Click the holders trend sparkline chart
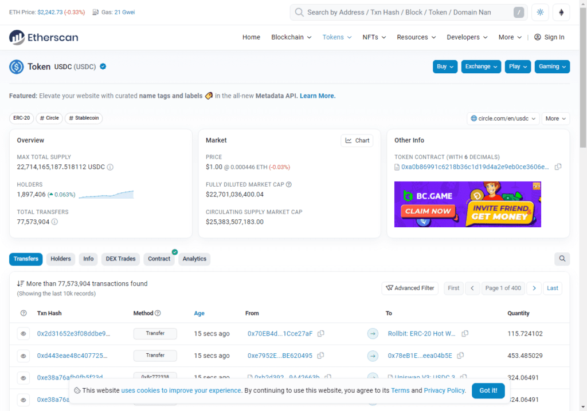The height and width of the screenshot is (411, 587). point(106,195)
